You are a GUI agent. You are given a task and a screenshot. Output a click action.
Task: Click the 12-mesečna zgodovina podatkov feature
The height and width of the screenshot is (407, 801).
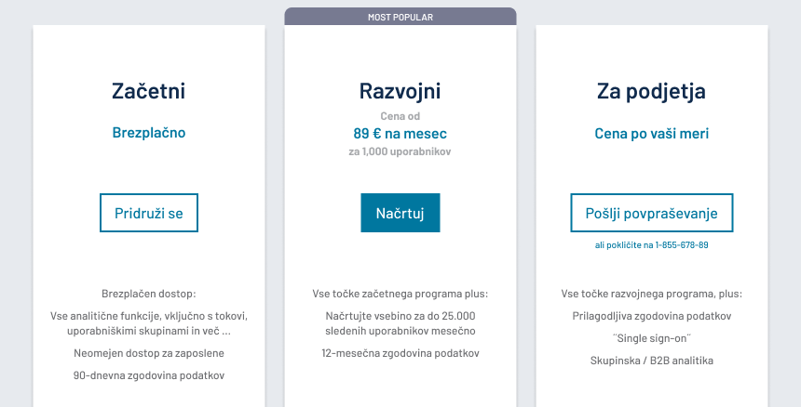point(400,353)
